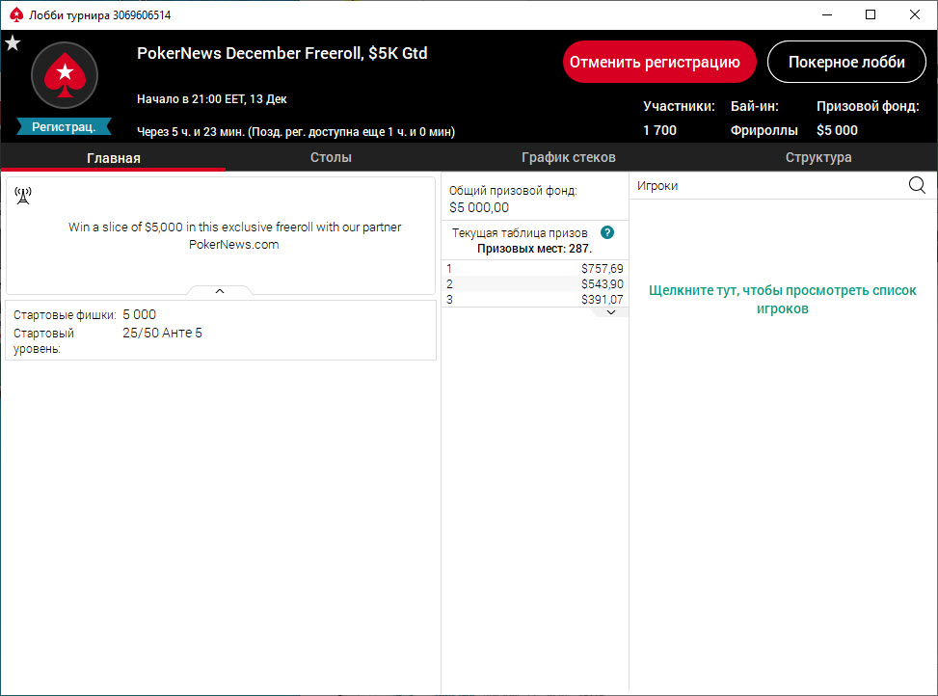Click the tournament title PokerNews December Freeroll
Screen dimensions: 938x696
[x=281, y=53]
